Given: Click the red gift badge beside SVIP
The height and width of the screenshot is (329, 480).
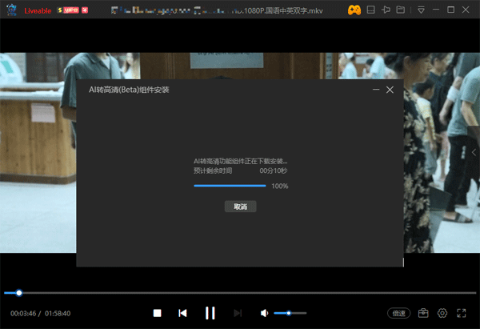Looking at the screenshot, I should (x=85, y=10).
